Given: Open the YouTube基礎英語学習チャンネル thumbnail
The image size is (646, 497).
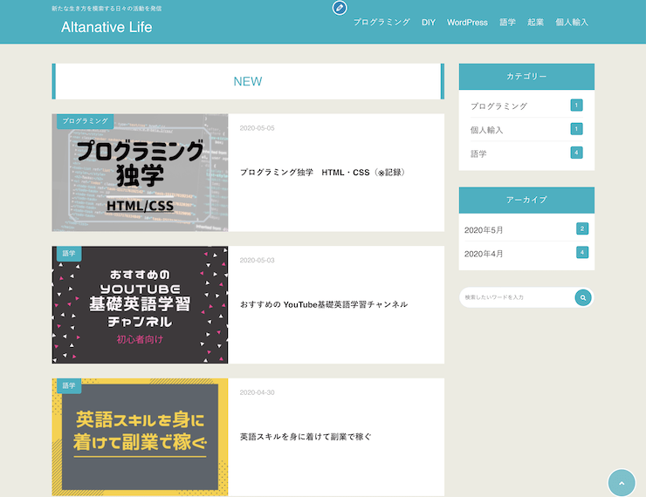Looking at the screenshot, I should point(140,305).
